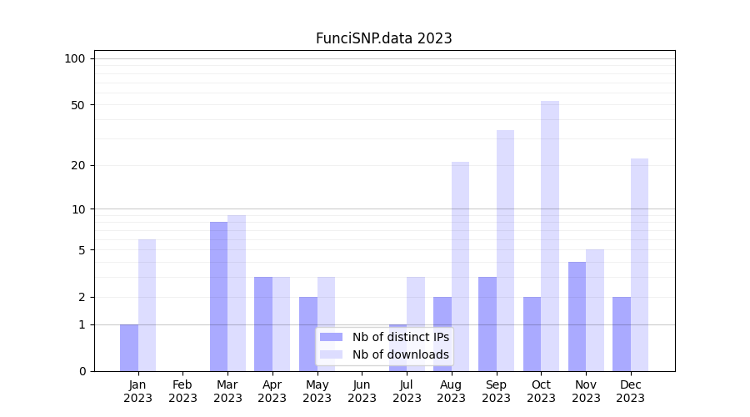Click the September downloads bar
This screenshot has height=417, width=750.
[x=505, y=250]
